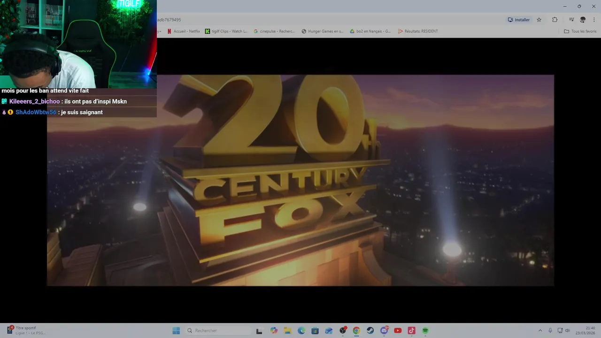This screenshot has height=338, width=601.
Task: Click Kileeers_2_bichoo username in chat overlay
Action: tap(35, 101)
